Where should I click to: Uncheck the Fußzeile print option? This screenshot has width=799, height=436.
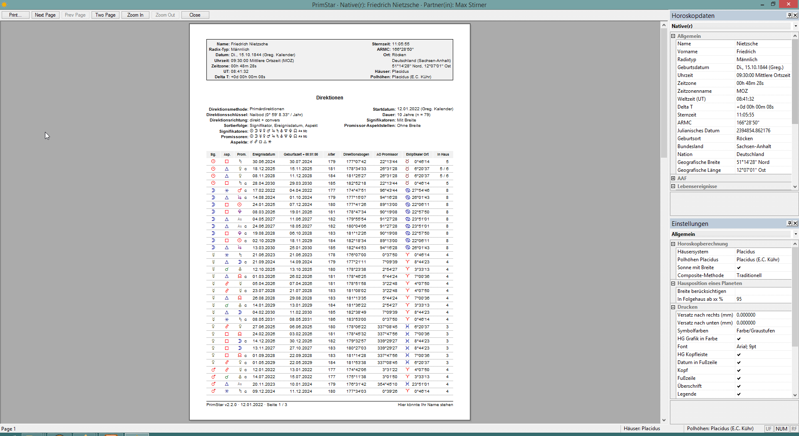point(739,378)
